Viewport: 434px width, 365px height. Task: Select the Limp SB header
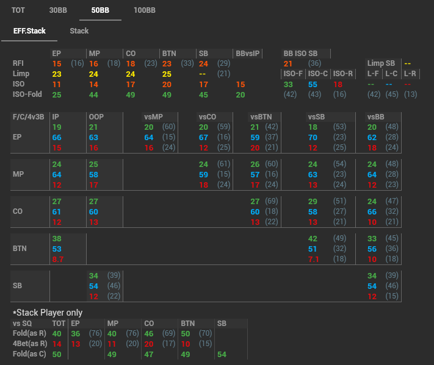(x=381, y=63)
